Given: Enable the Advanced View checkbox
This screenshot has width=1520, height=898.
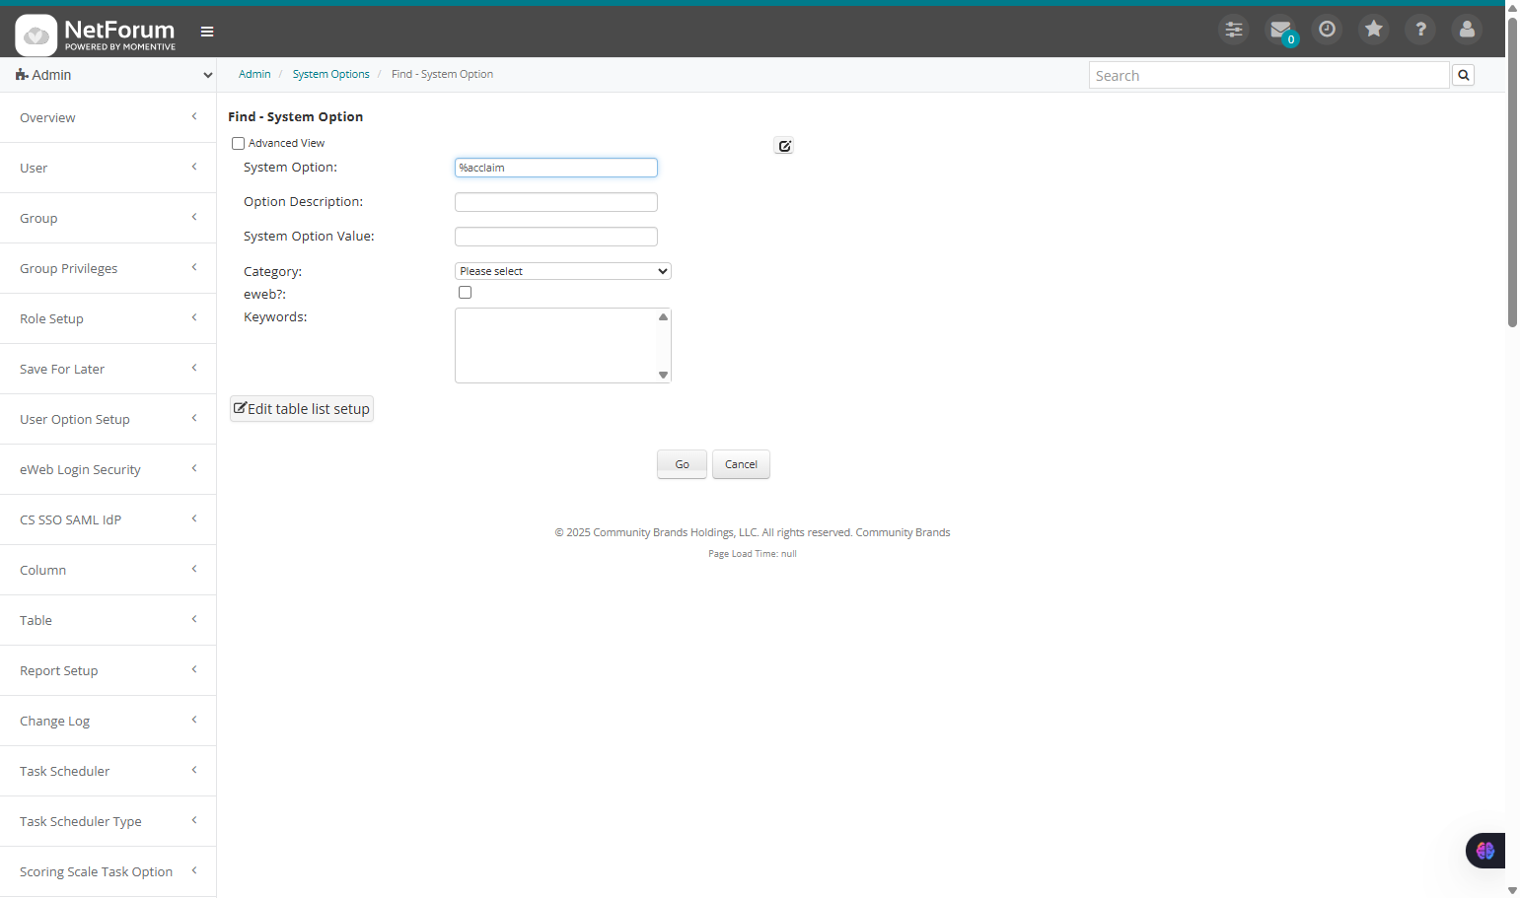Looking at the screenshot, I should (x=238, y=144).
